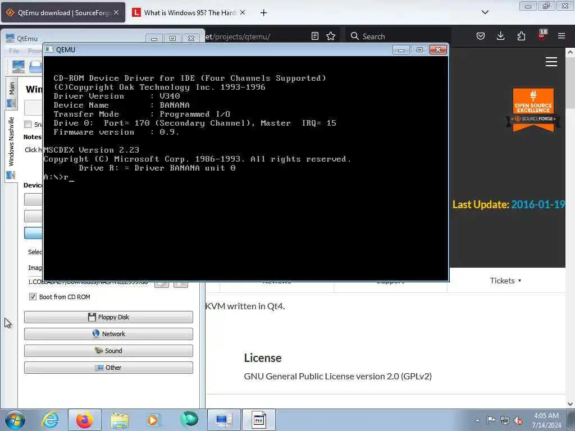This screenshot has width=575, height=431.
Task: Open the Windows Start menu orb
Action: 15,420
